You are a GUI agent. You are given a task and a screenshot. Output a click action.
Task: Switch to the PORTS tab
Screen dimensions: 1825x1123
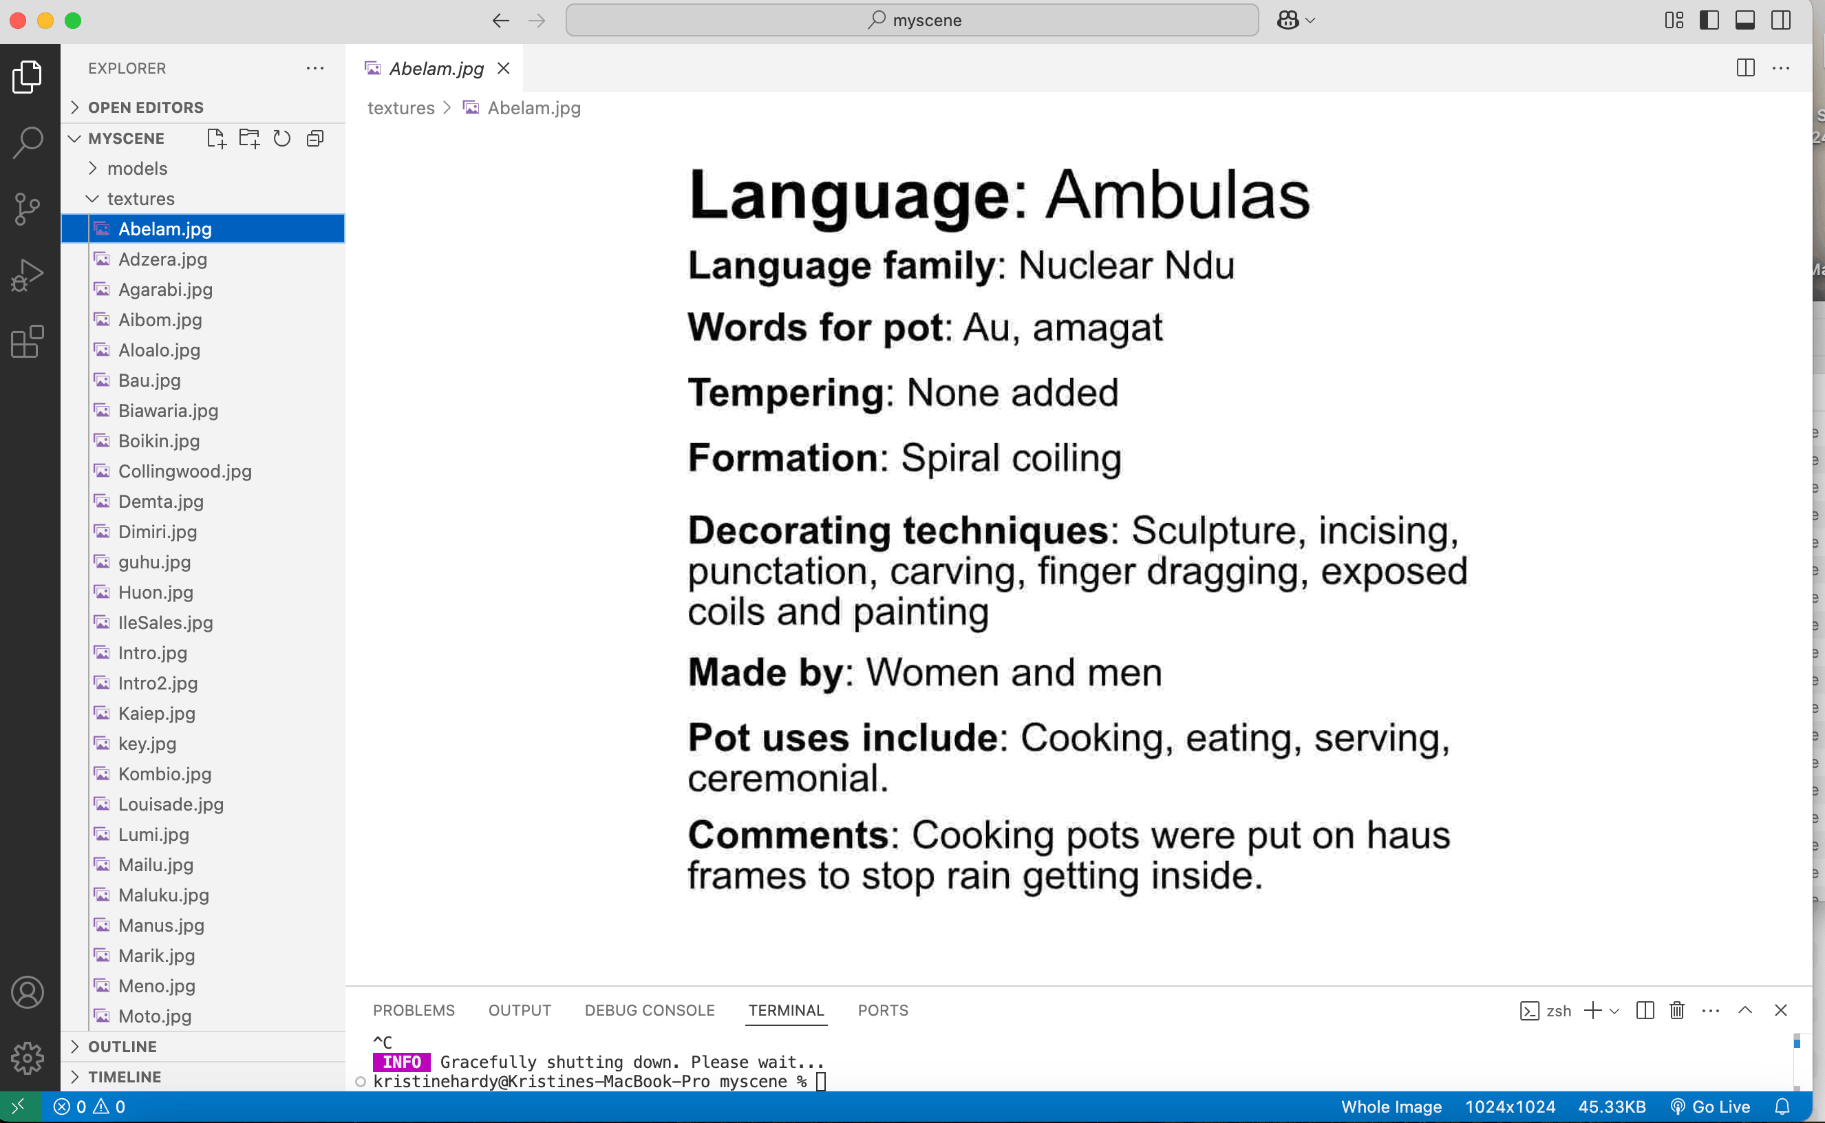tap(882, 1010)
